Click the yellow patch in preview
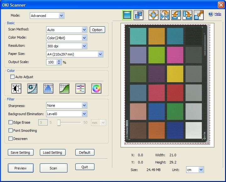226x182 pixels. (175, 74)
